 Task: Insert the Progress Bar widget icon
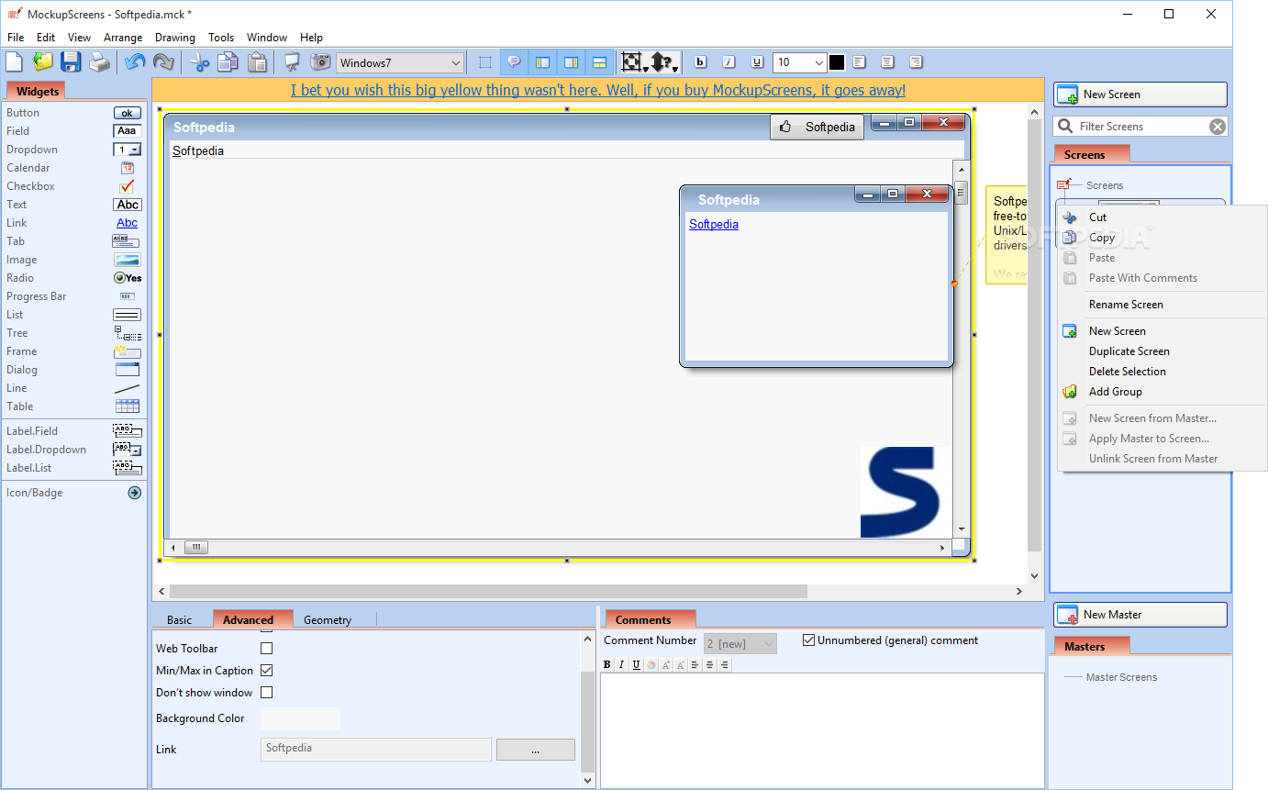(x=128, y=296)
